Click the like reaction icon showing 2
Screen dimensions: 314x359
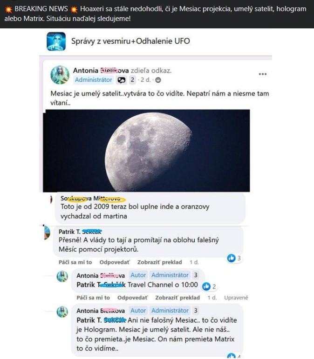pyautogui.click(x=206, y=286)
